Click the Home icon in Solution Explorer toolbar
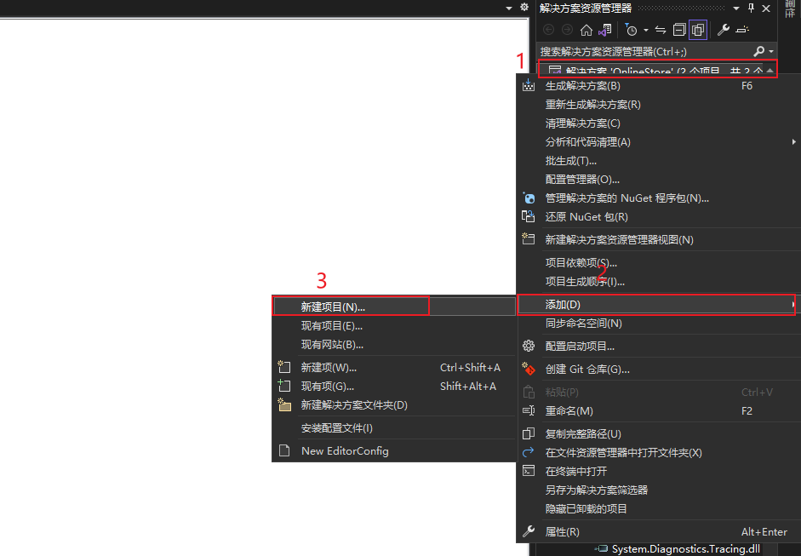Screen dimensions: 801x556 (x=586, y=30)
